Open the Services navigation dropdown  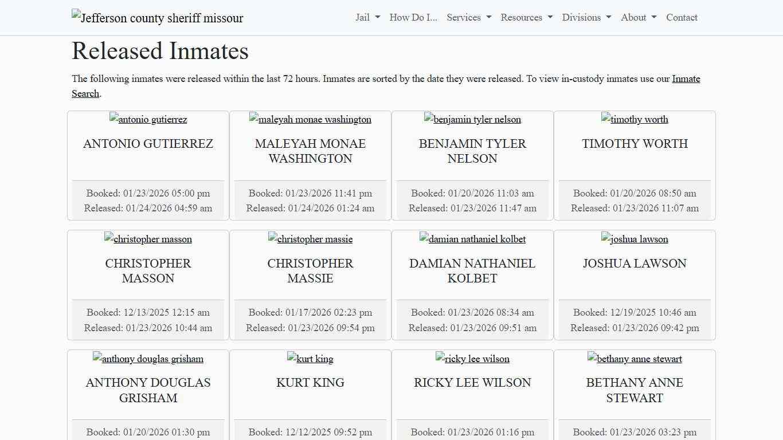(468, 17)
